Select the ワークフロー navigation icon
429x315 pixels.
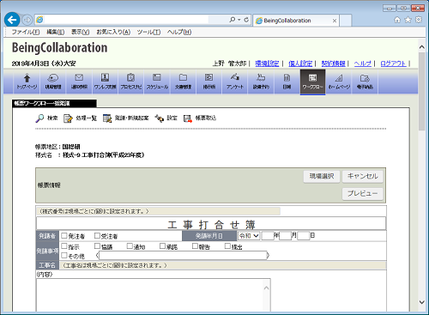coord(312,82)
